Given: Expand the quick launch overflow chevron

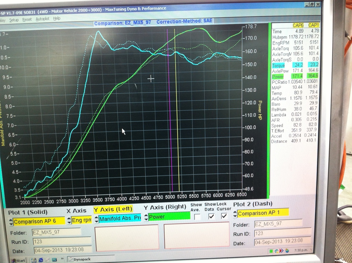Looking at the screenshot, I should [x=62, y=258].
